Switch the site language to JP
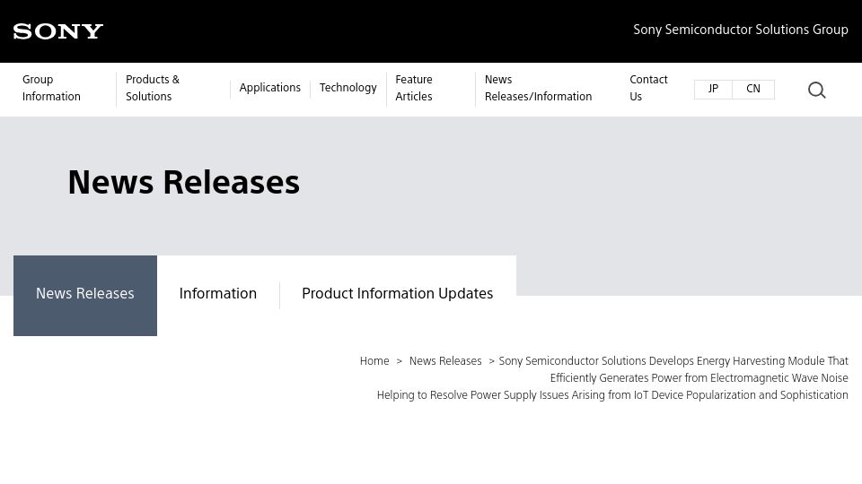This screenshot has height=484, width=862. coord(713,89)
